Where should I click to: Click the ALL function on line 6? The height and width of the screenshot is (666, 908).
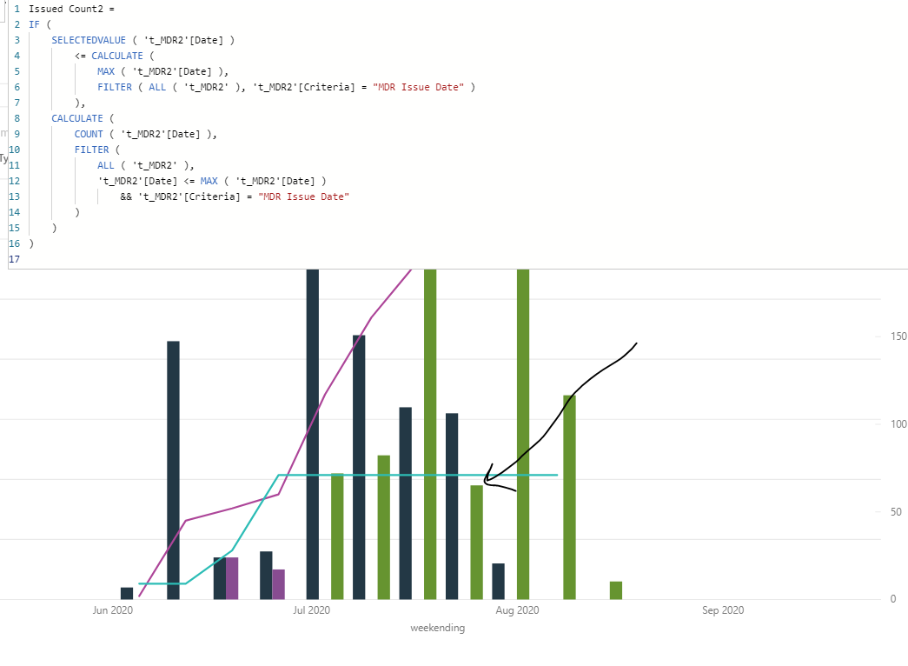157,87
